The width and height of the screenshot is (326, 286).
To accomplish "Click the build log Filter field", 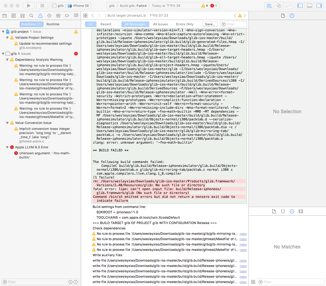I will [234, 24].
